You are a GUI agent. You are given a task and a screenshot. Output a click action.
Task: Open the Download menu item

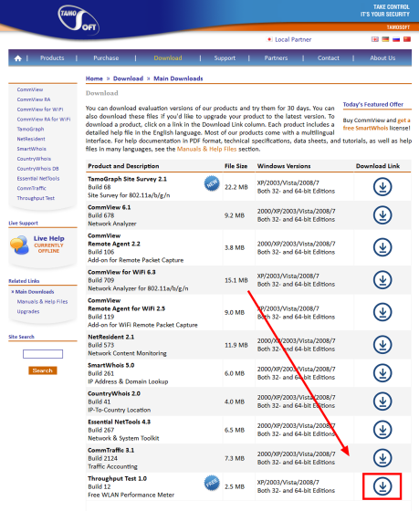coord(168,58)
